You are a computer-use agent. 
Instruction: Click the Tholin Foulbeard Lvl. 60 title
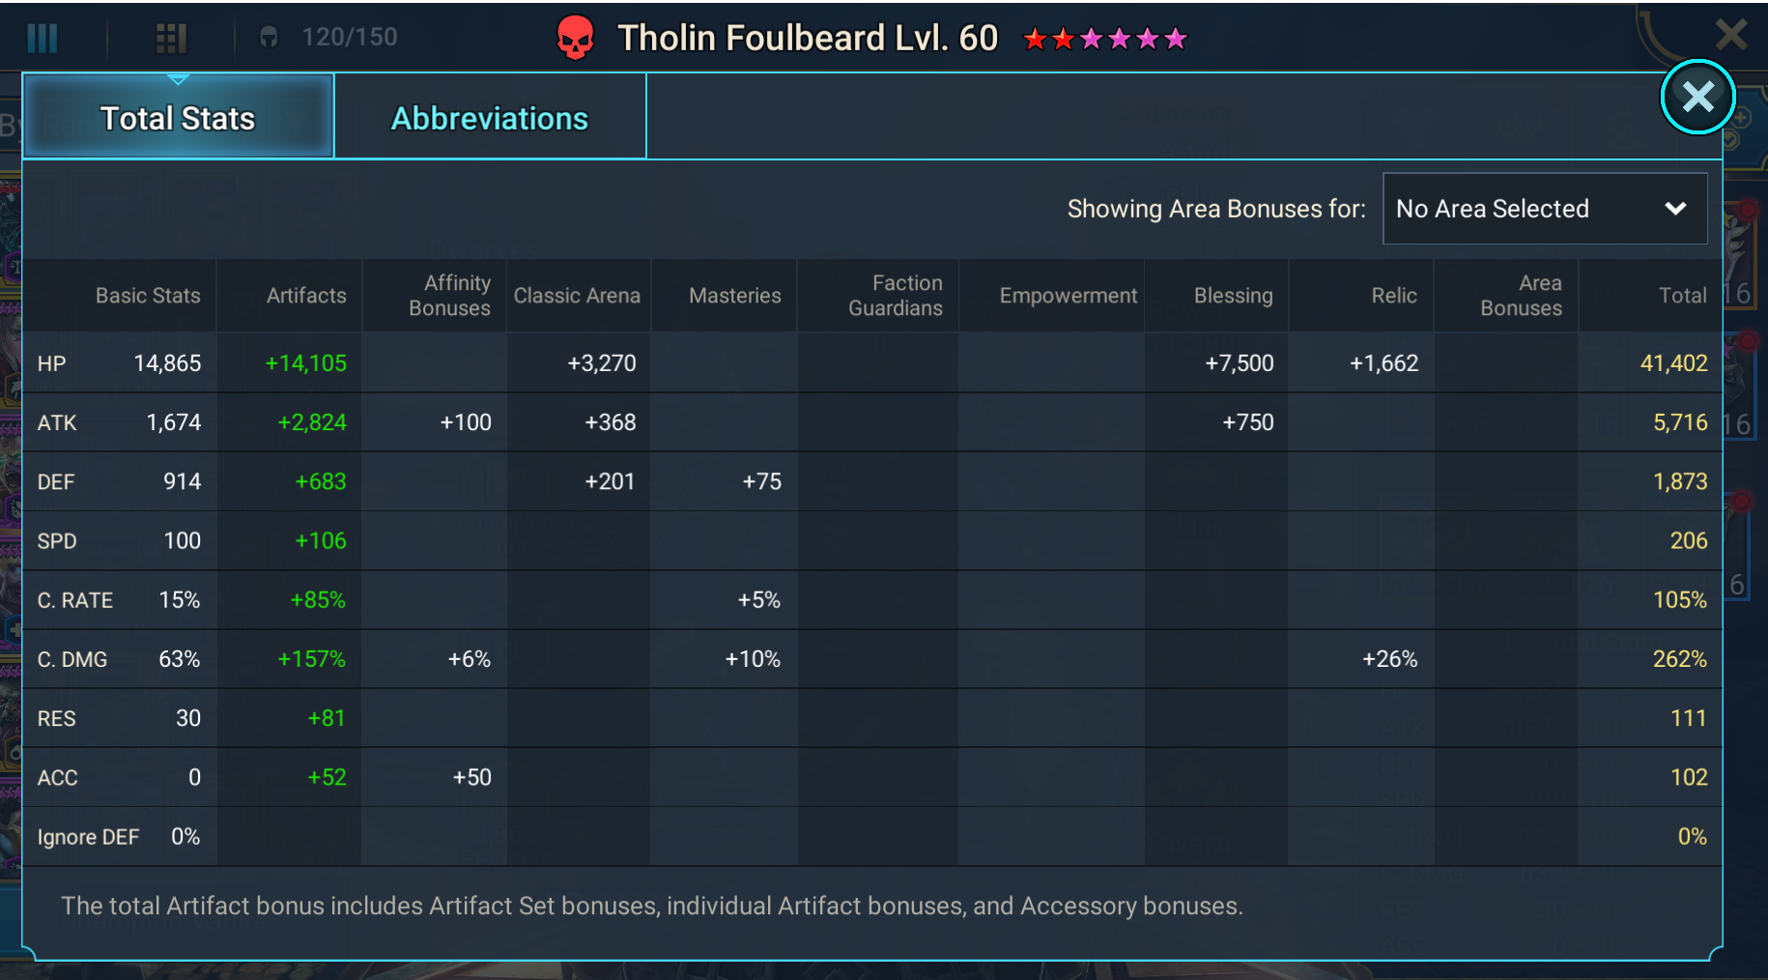808,38
